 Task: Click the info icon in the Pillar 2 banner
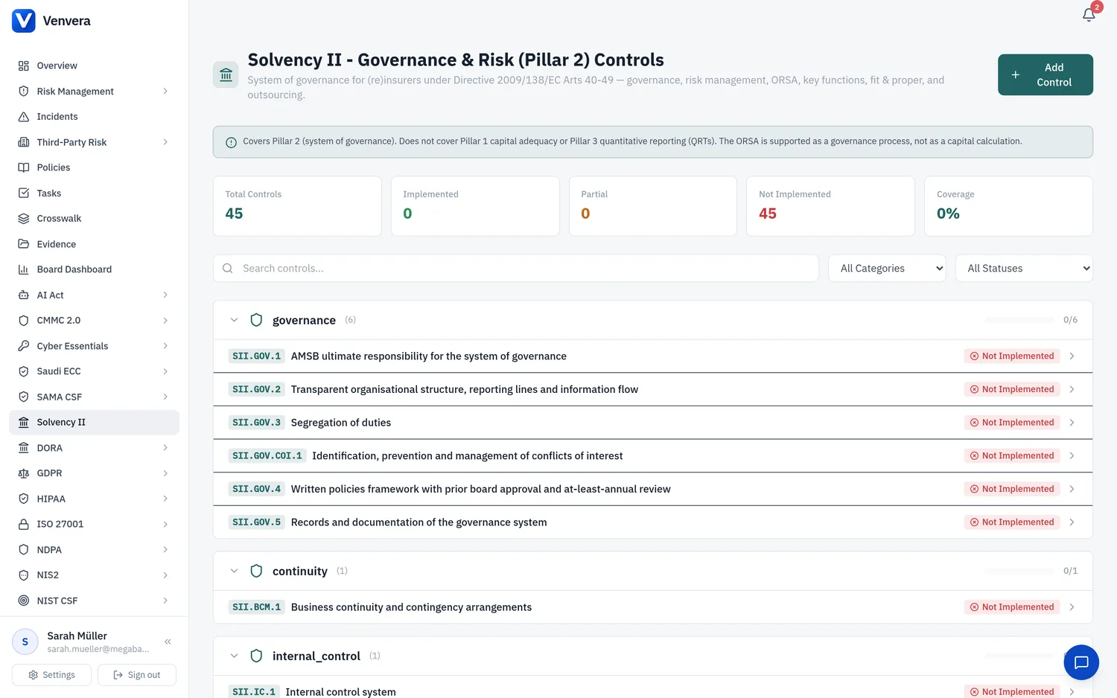pyautogui.click(x=231, y=142)
